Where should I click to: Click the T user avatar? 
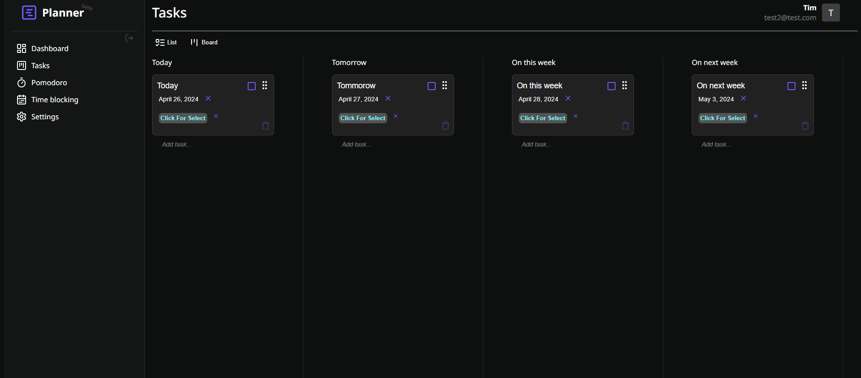(830, 13)
